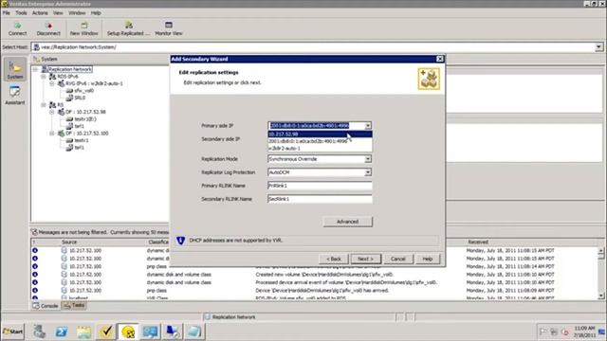Click the tray network icon
Image resolution: width=607 pixels, height=341 pixels.
coord(554,332)
